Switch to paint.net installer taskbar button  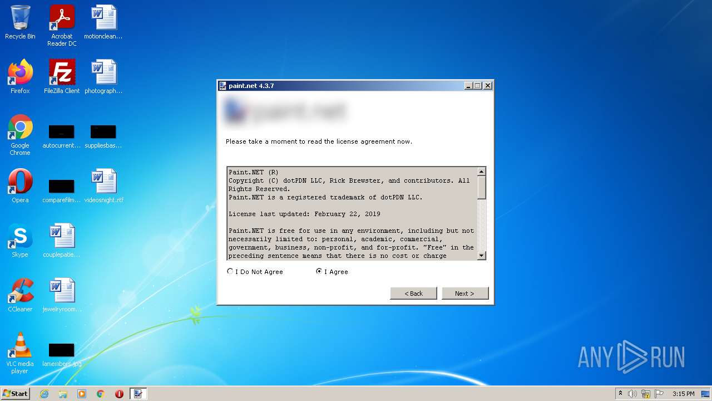point(139,394)
